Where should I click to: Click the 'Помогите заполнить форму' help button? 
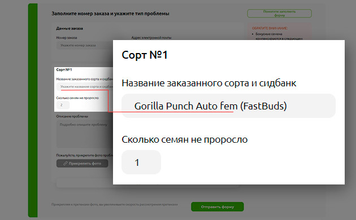(x=279, y=14)
